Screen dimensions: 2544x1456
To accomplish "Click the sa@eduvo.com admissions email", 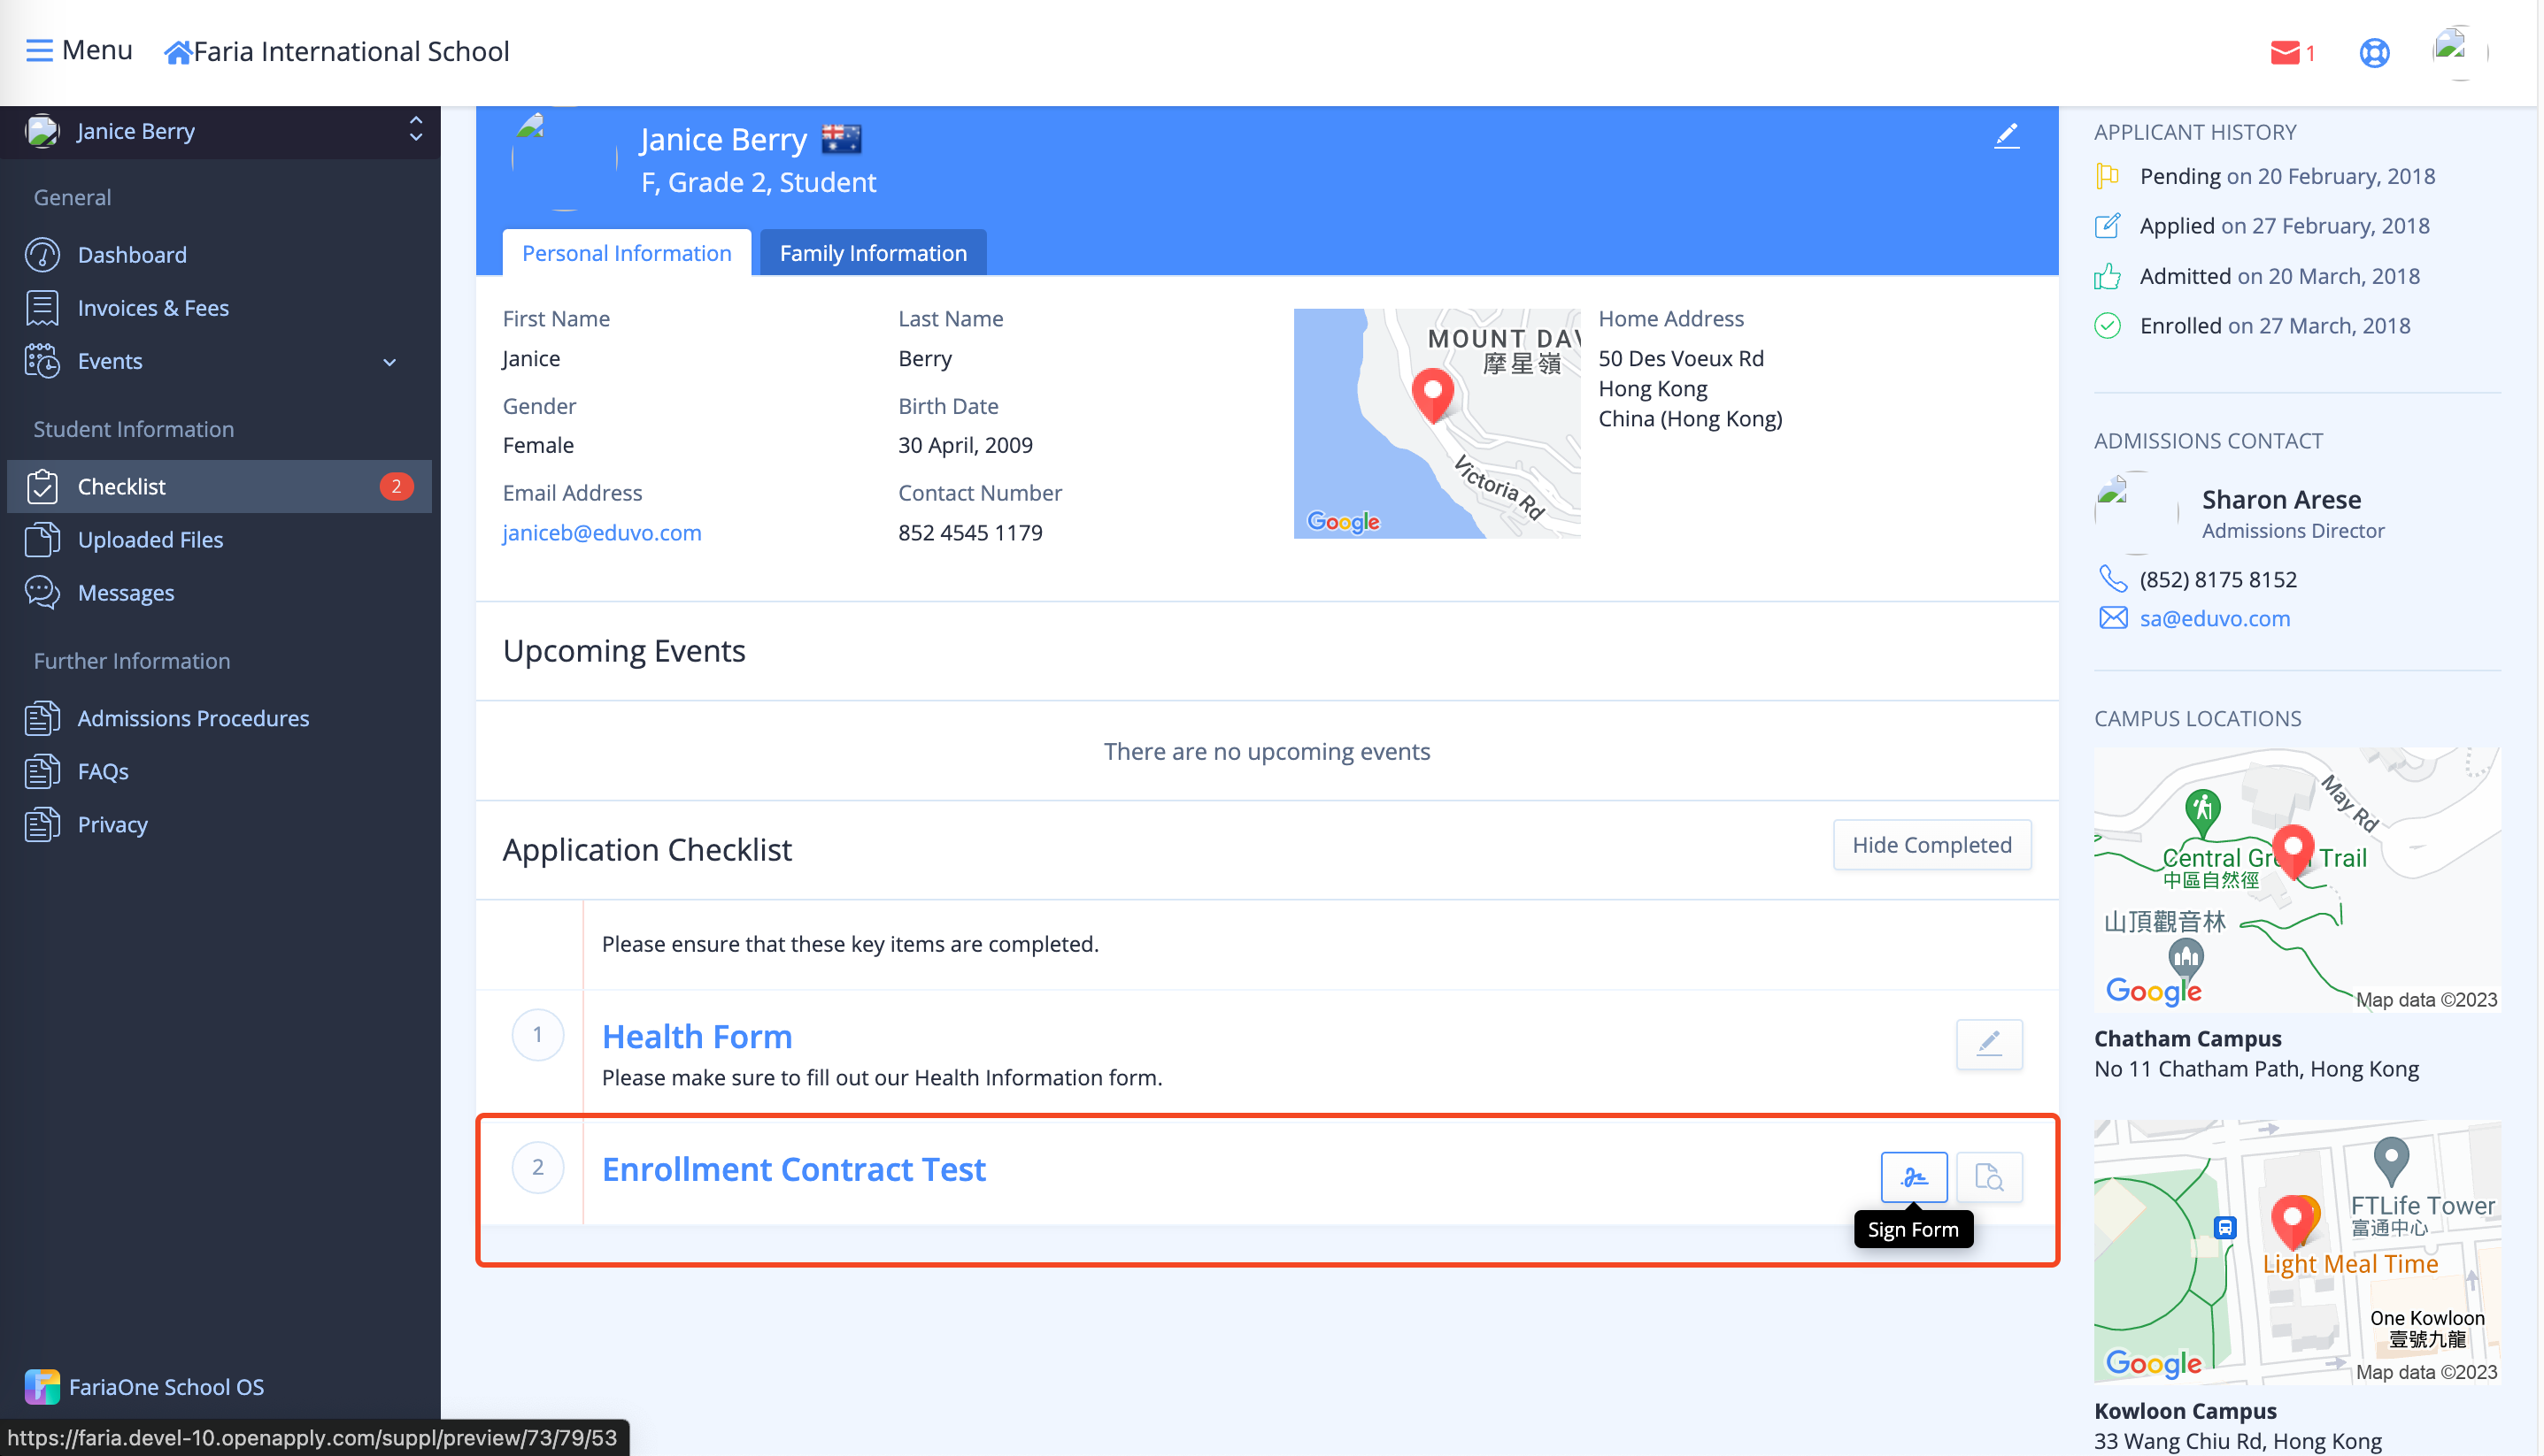I will 2214,618.
